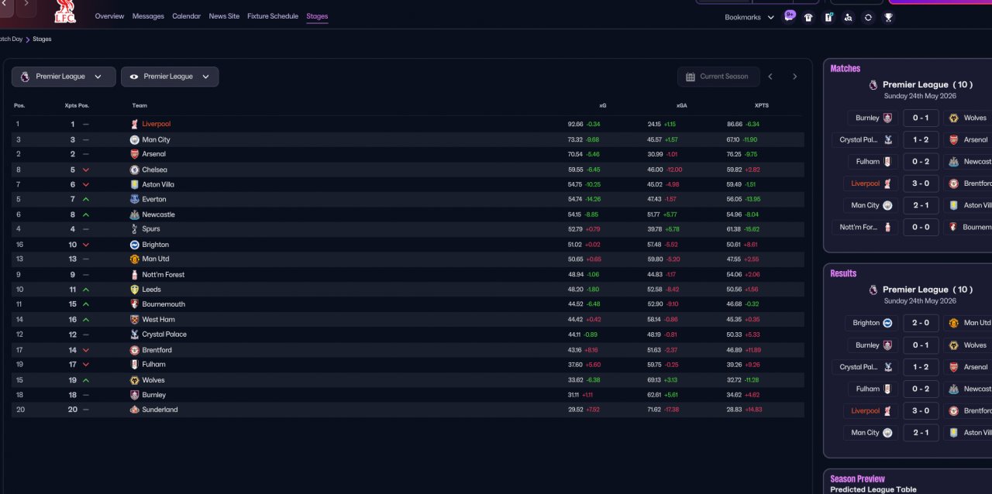
Task: Click Spurs badge in league table
Action: [x=134, y=229]
